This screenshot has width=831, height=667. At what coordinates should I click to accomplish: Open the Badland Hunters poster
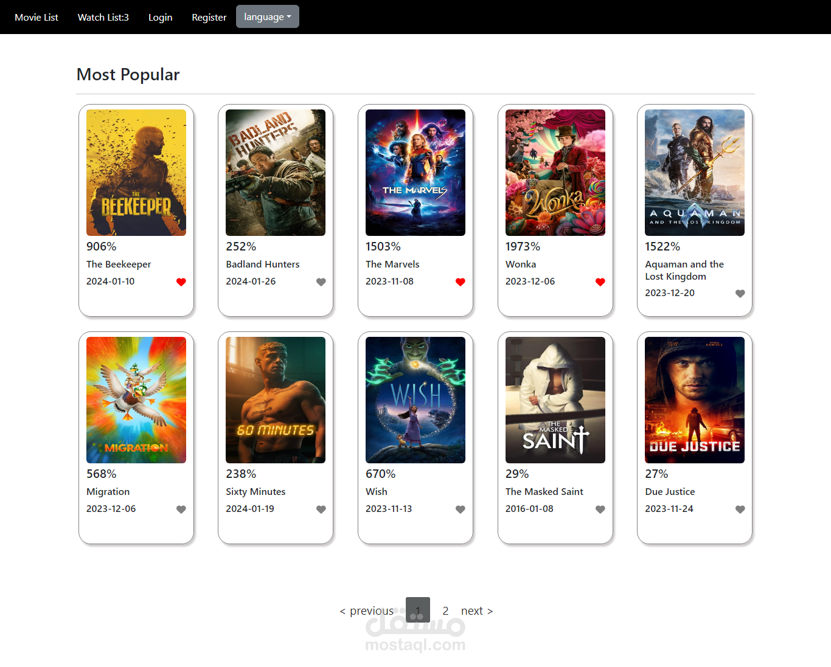(276, 173)
